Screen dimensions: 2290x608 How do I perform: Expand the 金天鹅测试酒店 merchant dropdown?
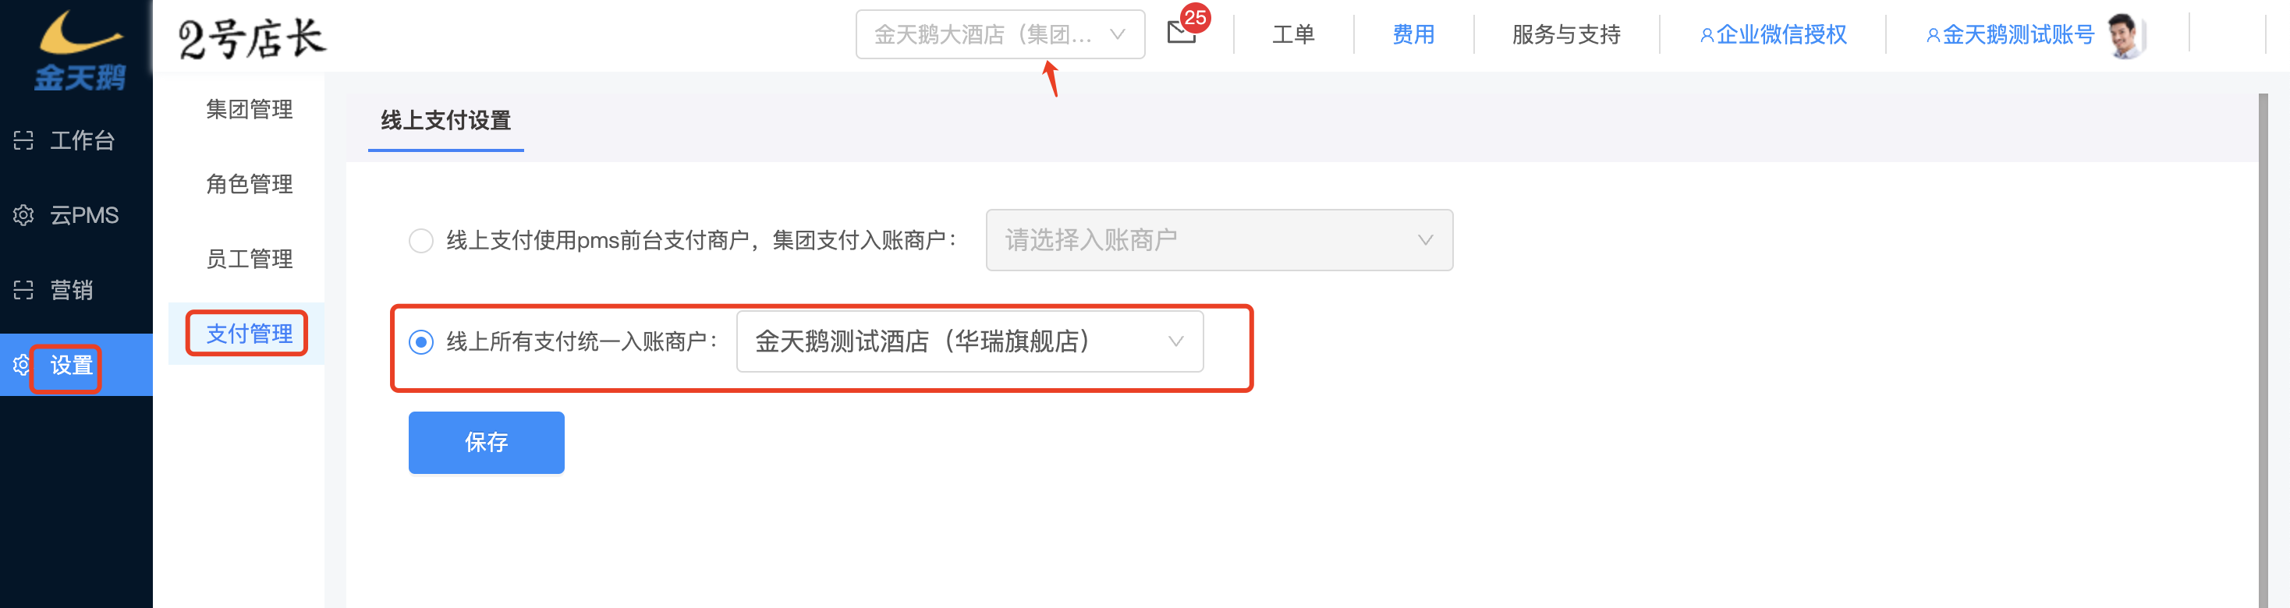click(x=970, y=341)
